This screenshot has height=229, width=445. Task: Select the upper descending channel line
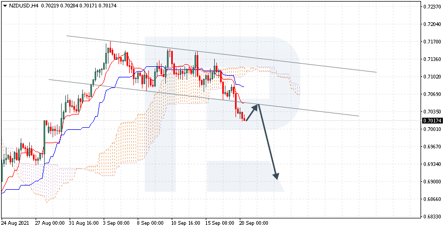(319, 64)
